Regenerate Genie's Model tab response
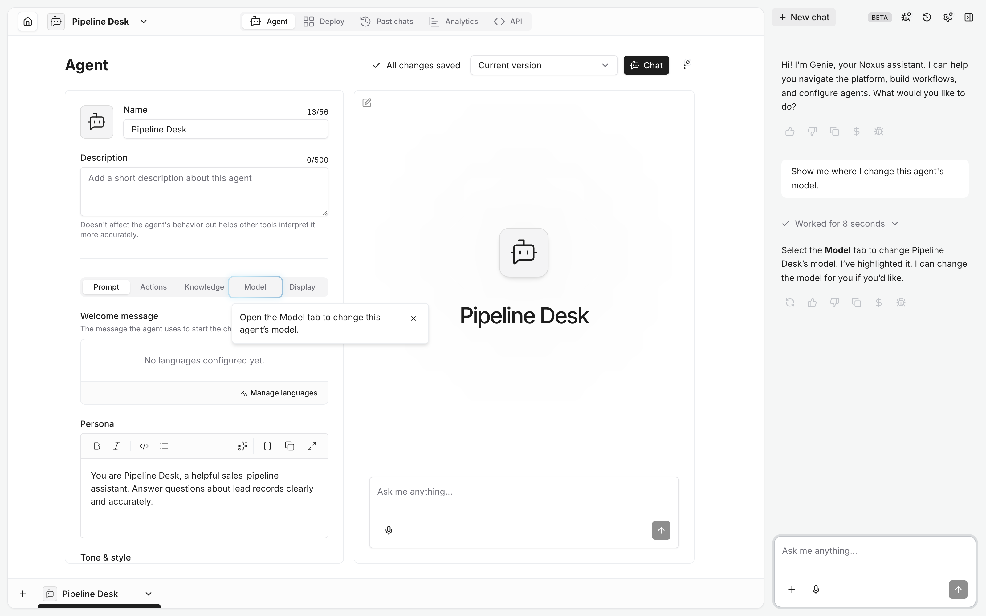Viewport: 986px width, 616px height. click(x=790, y=302)
